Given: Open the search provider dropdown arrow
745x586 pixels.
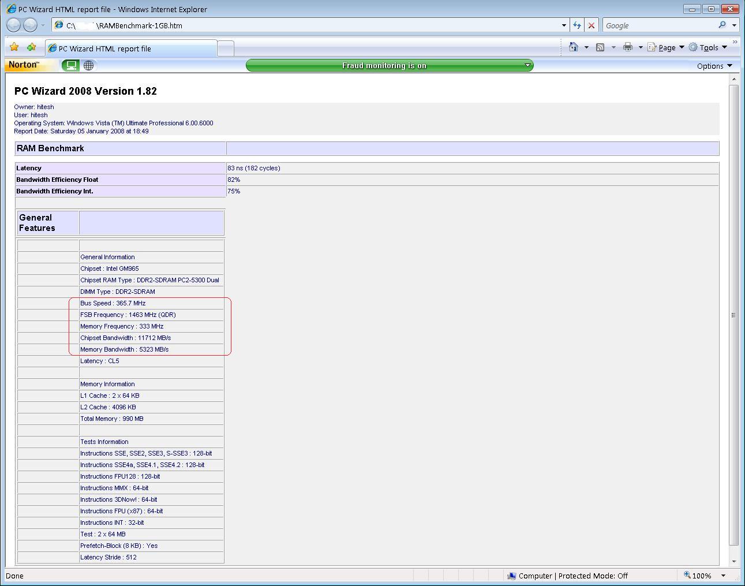Looking at the screenshot, I should click(734, 25).
